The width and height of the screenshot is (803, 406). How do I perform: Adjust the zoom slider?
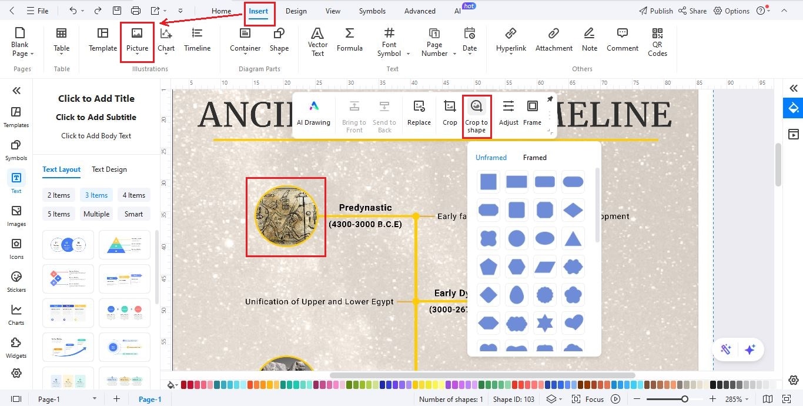(685, 399)
